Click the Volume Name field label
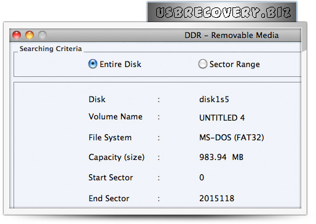This screenshot has width=316, height=224. point(116,117)
